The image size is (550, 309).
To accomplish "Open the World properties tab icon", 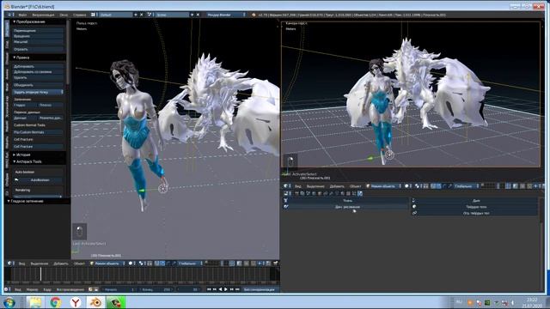I will (314, 193).
